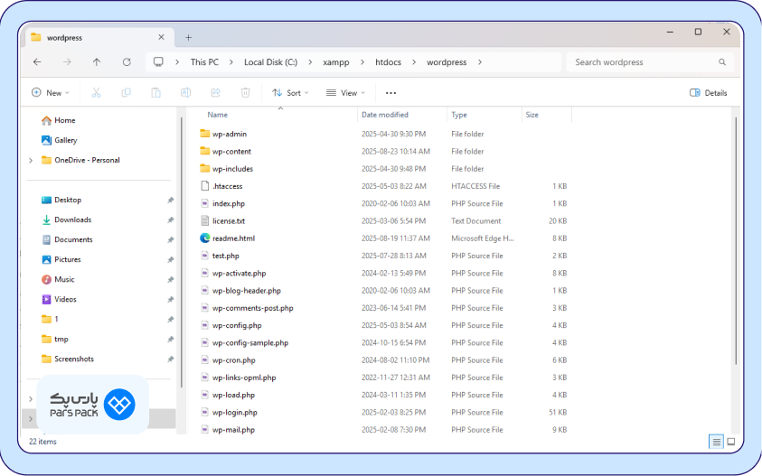Navigate to This PC breadcrumb
The width and height of the screenshot is (762, 476).
pos(204,62)
